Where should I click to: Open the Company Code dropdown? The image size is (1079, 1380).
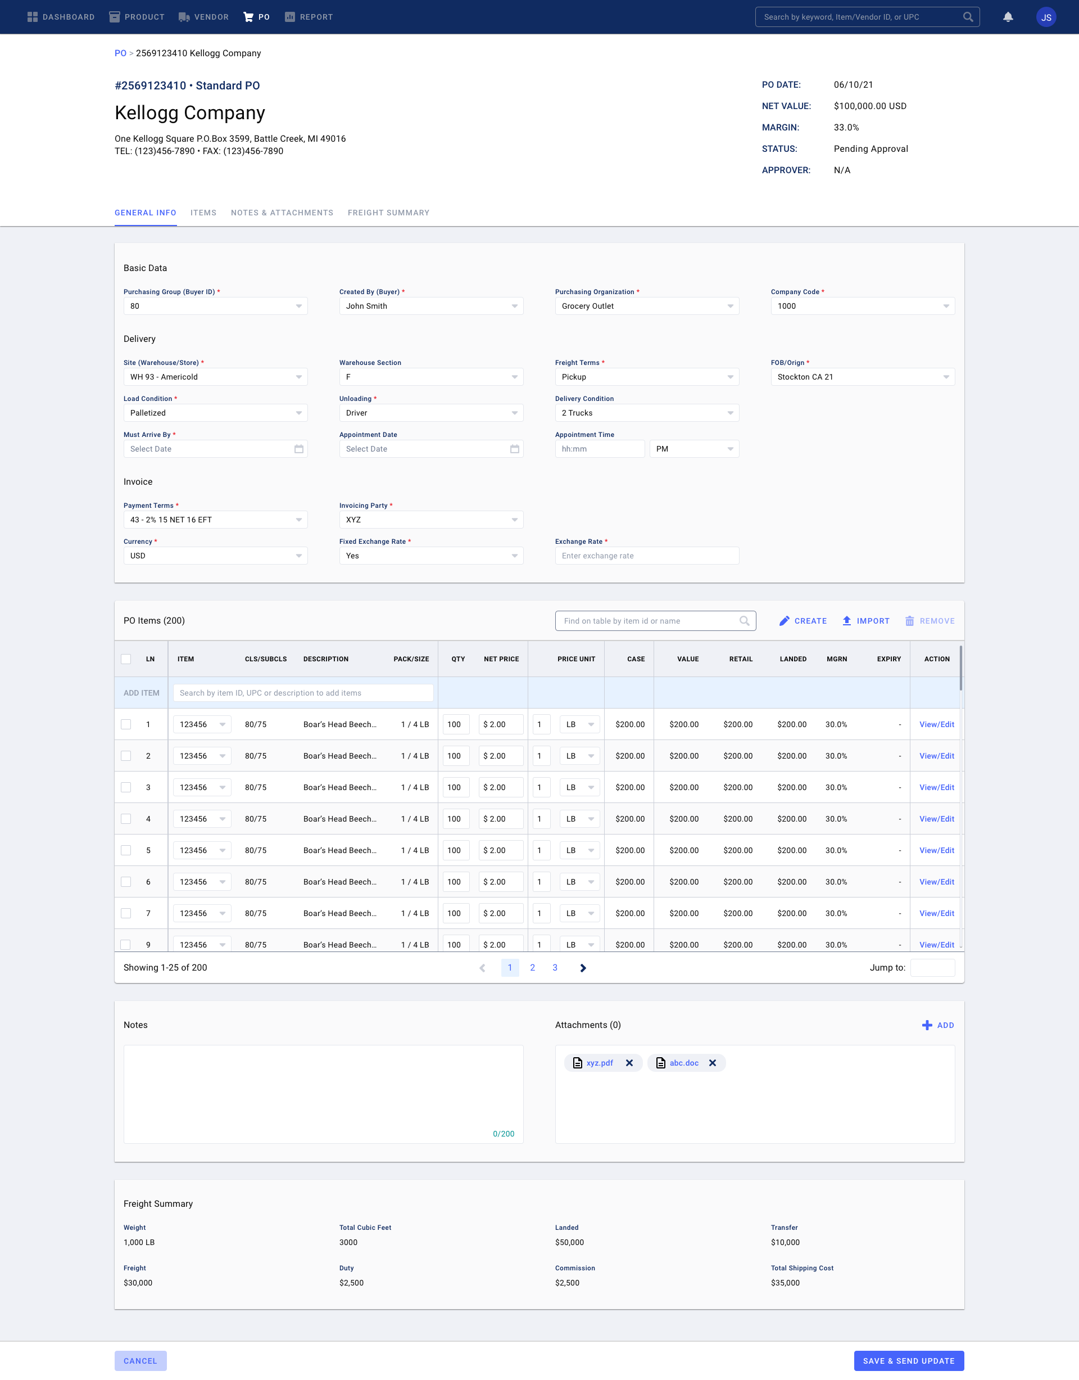(862, 306)
